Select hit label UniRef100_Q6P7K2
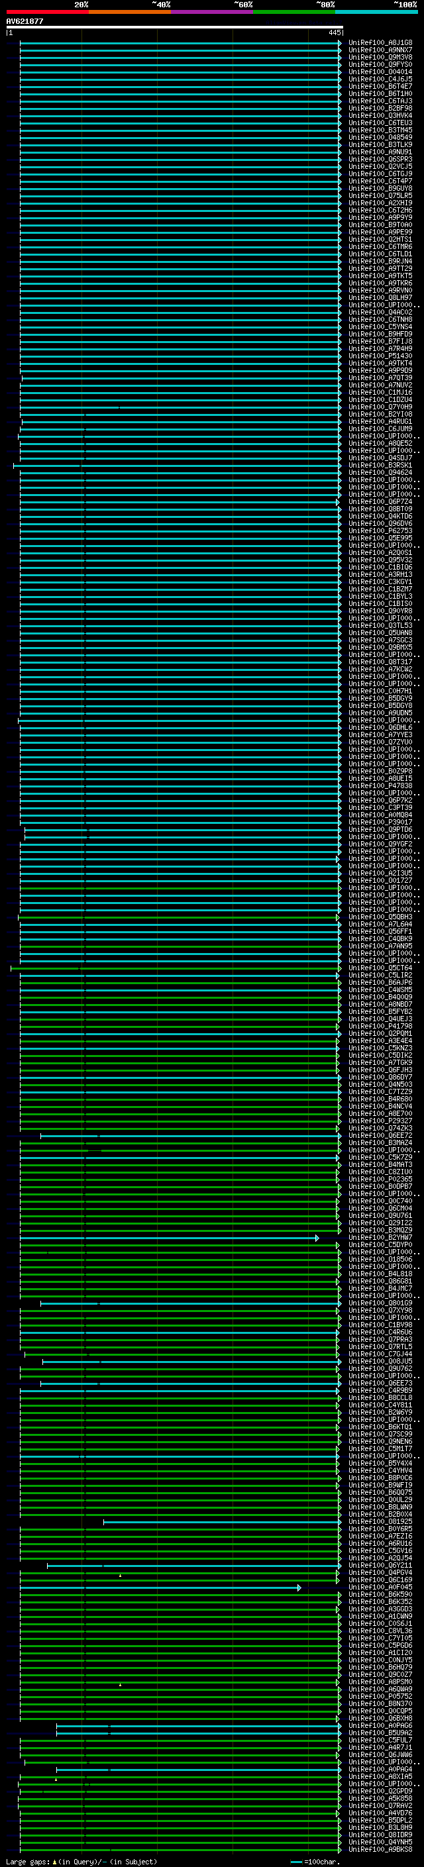This screenshot has width=424, height=1867. (380, 800)
